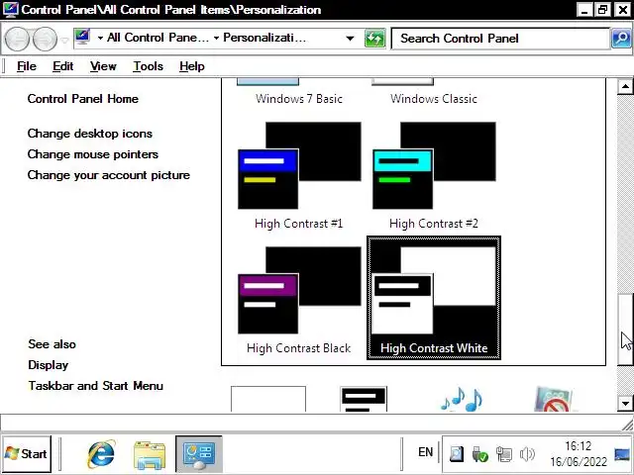Open the File menu
Viewport: 634px width, 475px height.
pos(27,66)
